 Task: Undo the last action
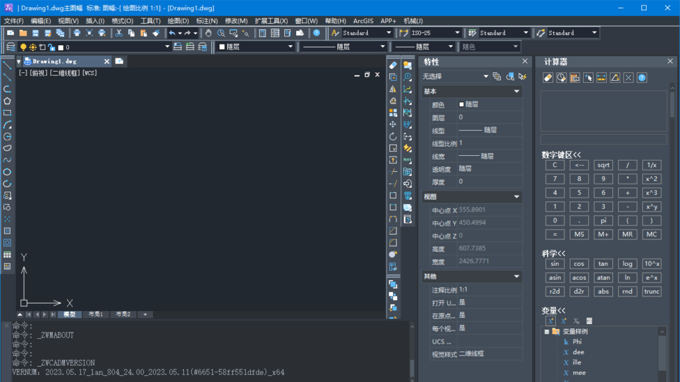pos(172,33)
